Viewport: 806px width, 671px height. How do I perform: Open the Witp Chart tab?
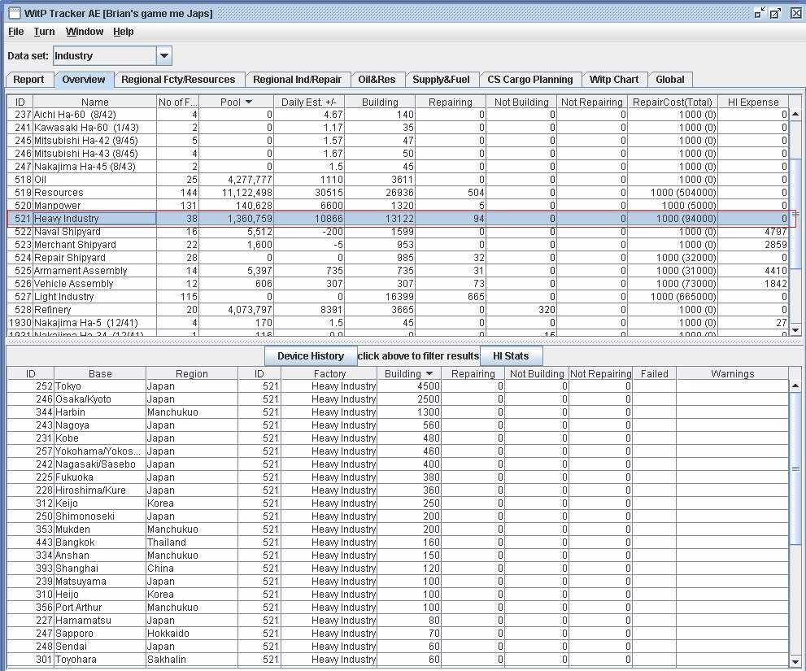[x=614, y=80]
